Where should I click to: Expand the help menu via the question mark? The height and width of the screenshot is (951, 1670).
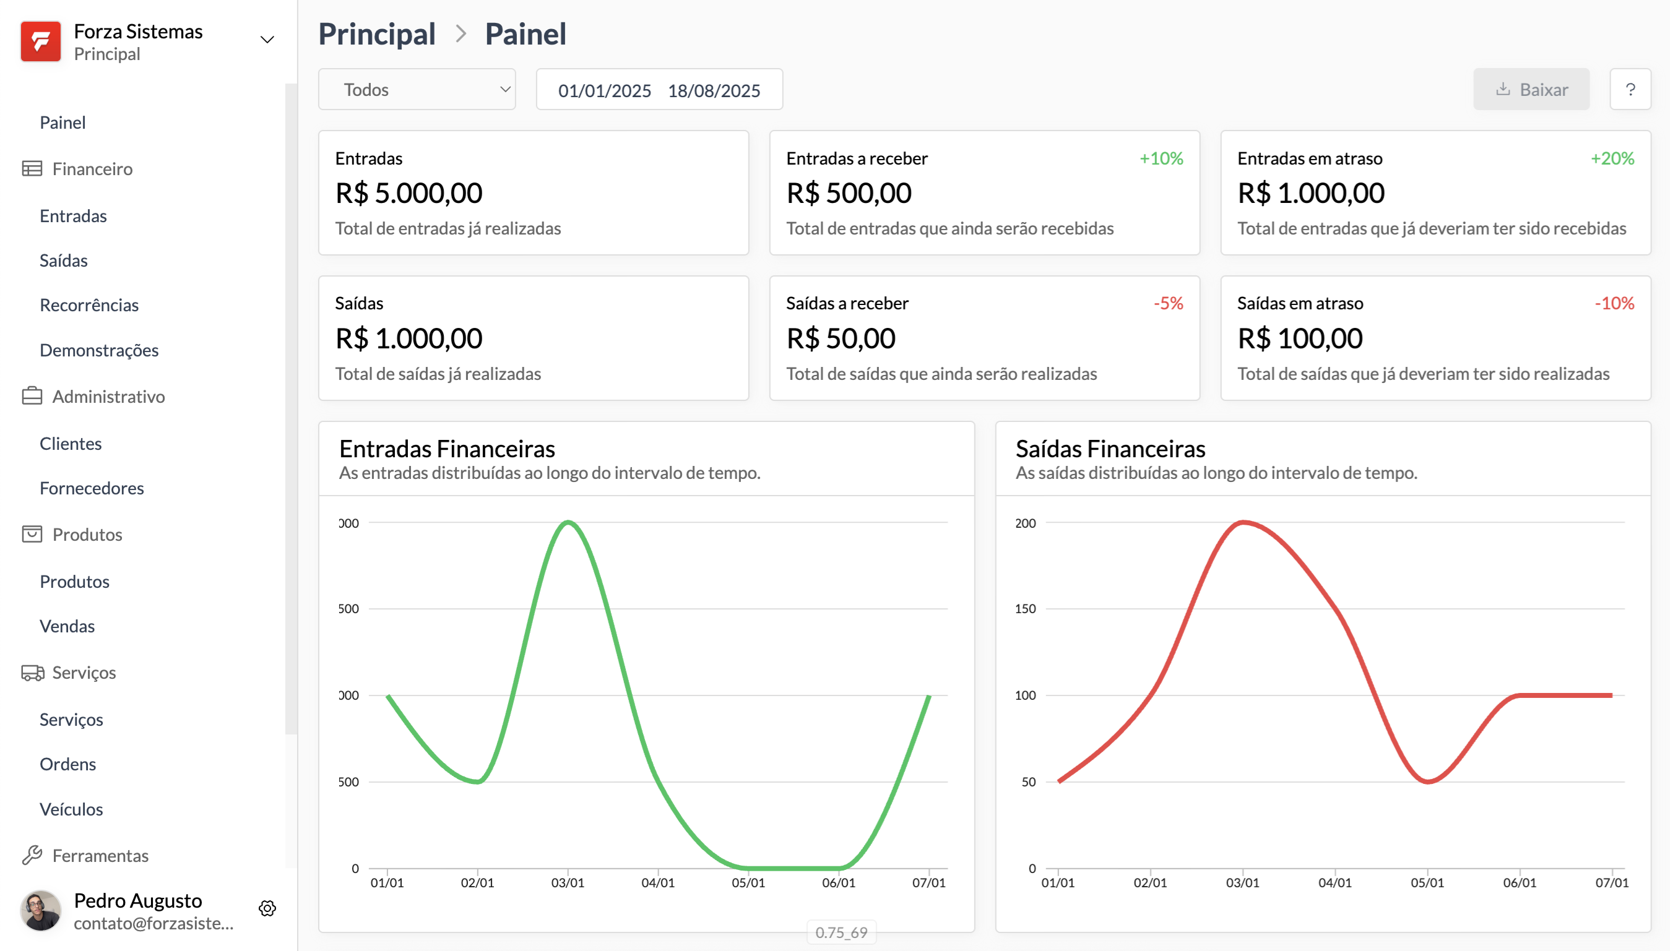pyautogui.click(x=1631, y=89)
